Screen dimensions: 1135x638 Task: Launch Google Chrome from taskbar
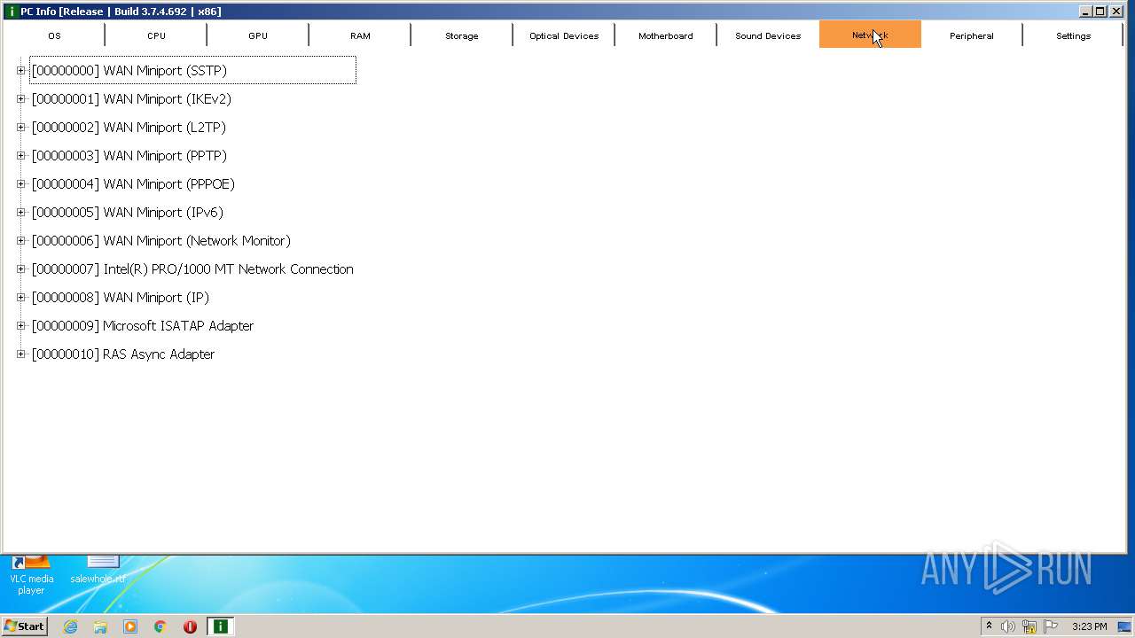click(x=160, y=626)
